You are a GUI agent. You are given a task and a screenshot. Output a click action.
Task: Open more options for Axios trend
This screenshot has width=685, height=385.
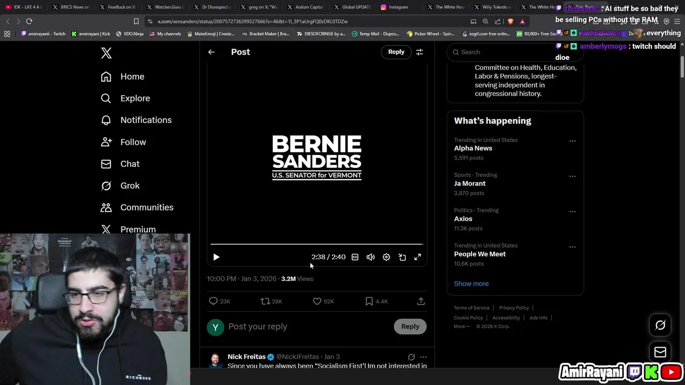click(572, 212)
